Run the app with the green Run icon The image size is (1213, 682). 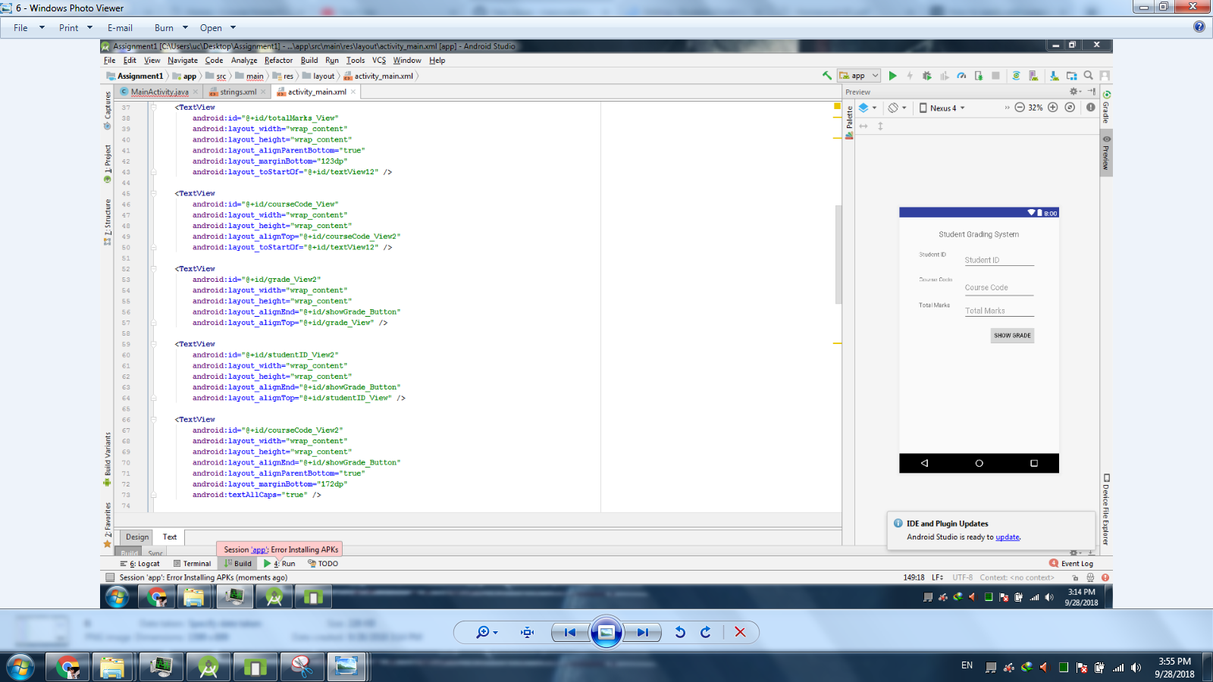point(894,76)
